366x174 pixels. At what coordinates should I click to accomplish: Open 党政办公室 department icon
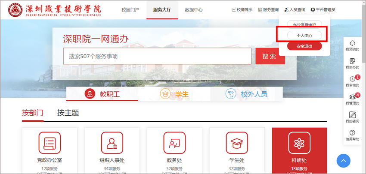[x=50, y=143]
